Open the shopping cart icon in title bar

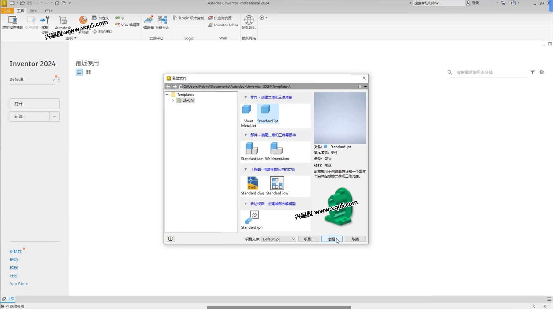(503, 3)
